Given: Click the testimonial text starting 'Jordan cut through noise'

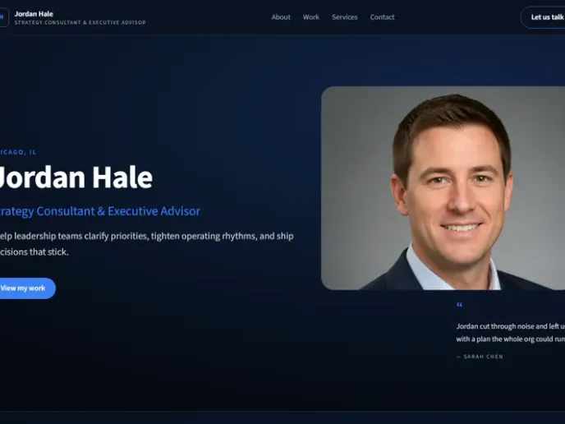Looking at the screenshot, I should click(510, 333).
